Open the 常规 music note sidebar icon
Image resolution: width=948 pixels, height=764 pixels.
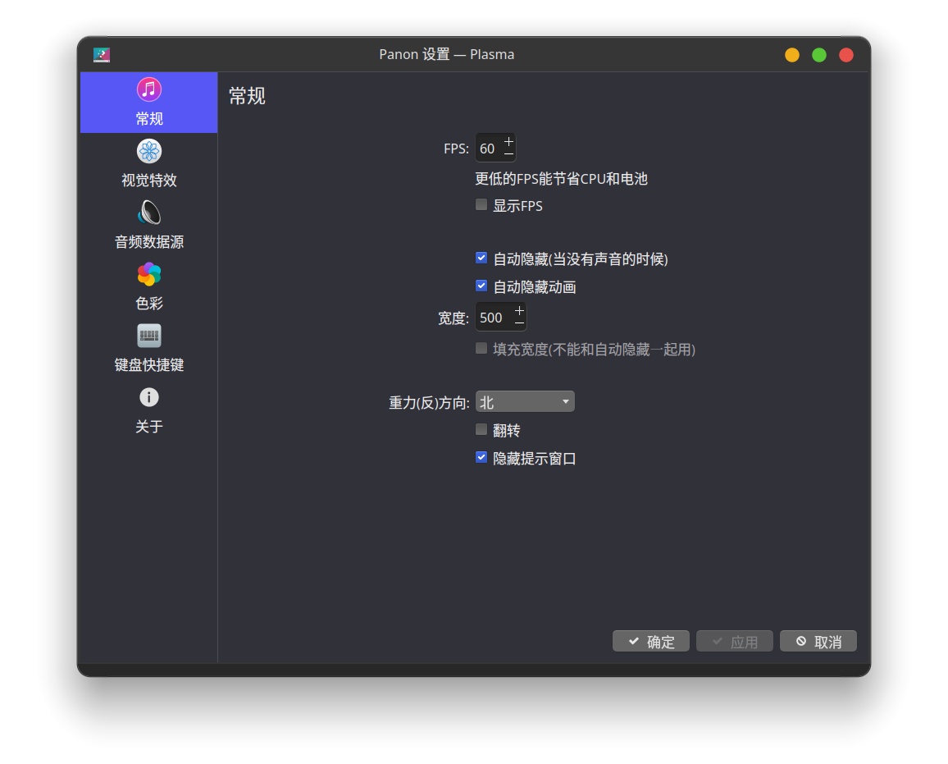[148, 89]
